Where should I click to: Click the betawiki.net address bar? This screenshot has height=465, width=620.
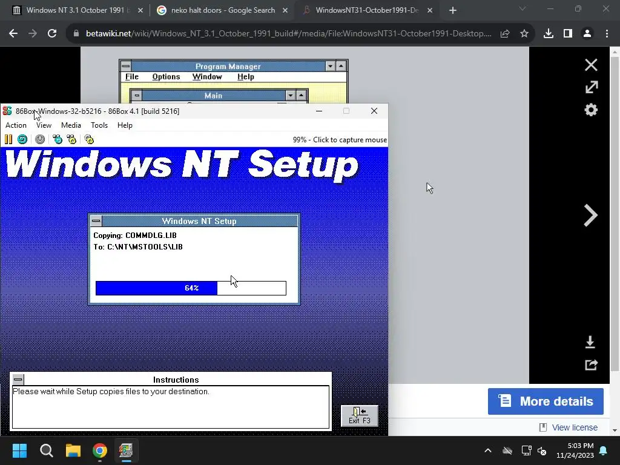tap(289, 34)
